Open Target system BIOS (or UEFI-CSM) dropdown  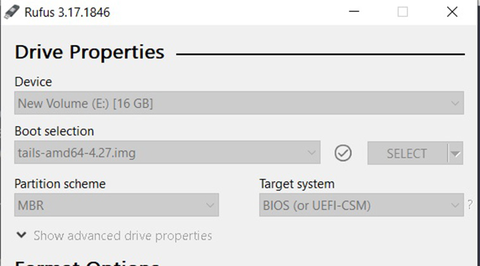click(361, 205)
